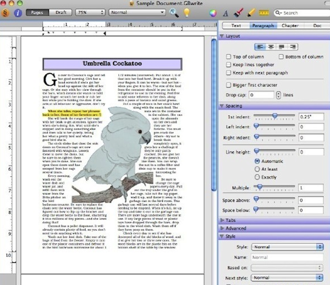The height and width of the screenshot is (285, 330).
Task: Click the document vertical scrollbar
Action: (x=214, y=115)
